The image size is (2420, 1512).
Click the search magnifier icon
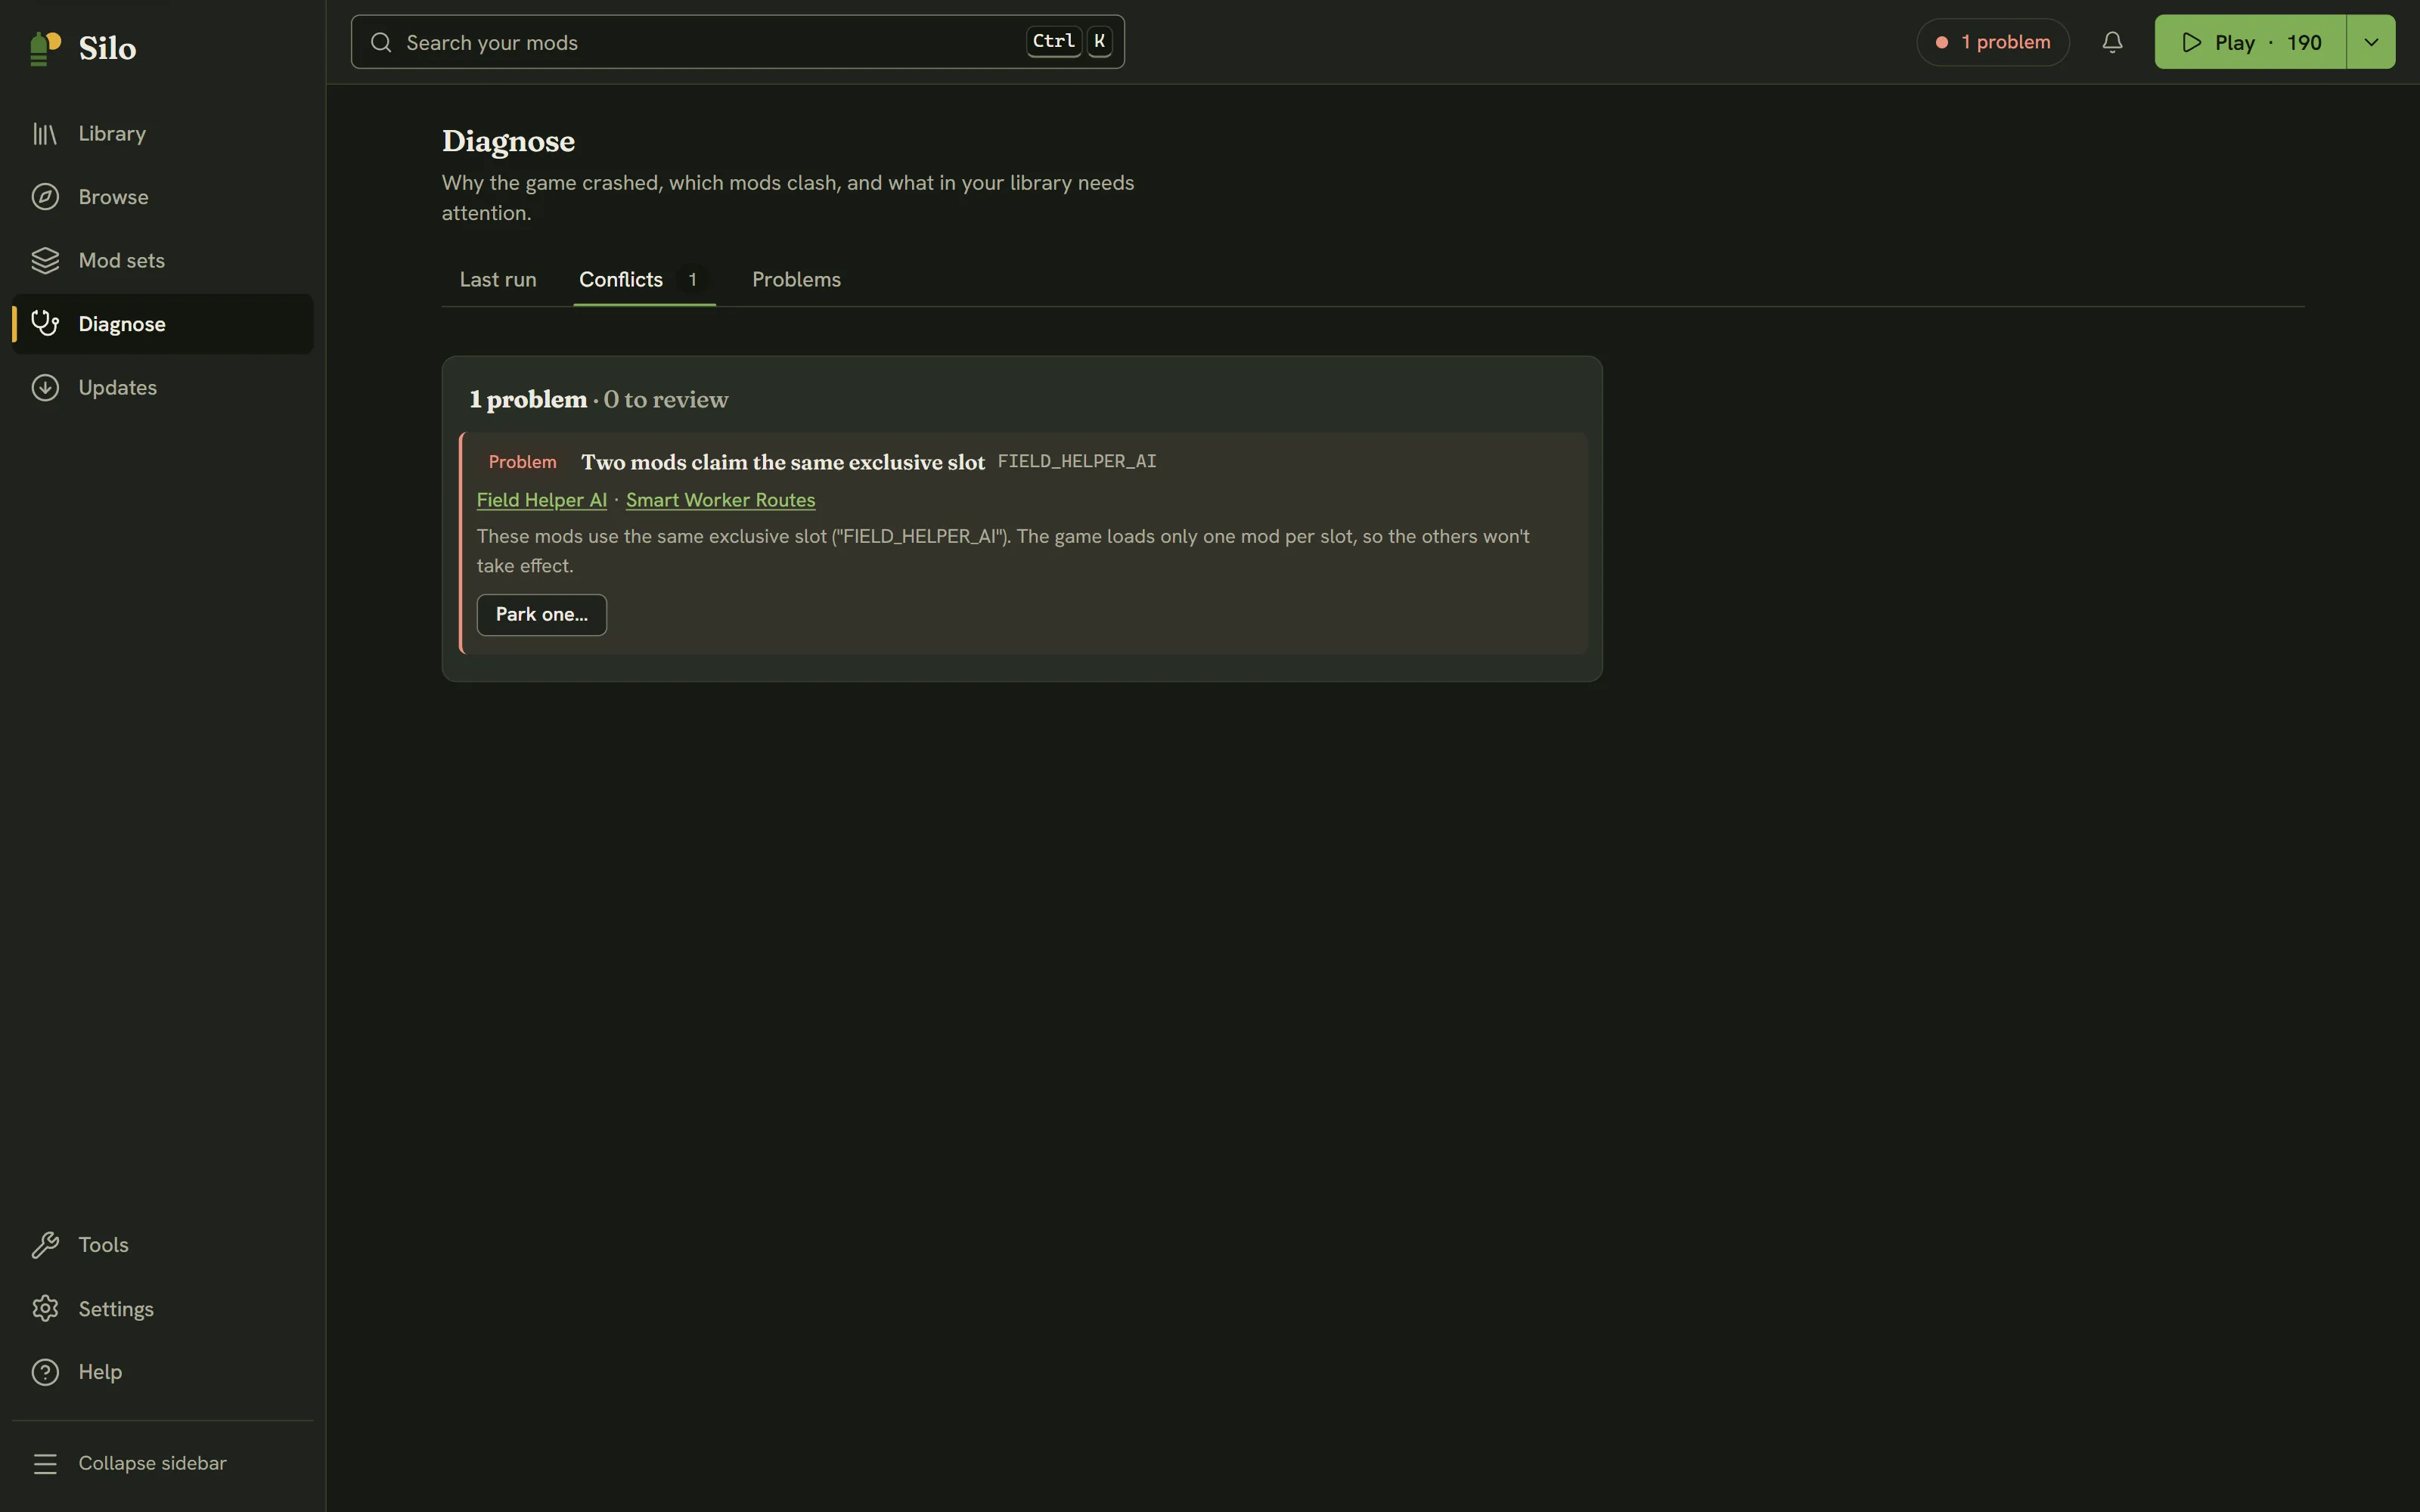[x=381, y=42]
